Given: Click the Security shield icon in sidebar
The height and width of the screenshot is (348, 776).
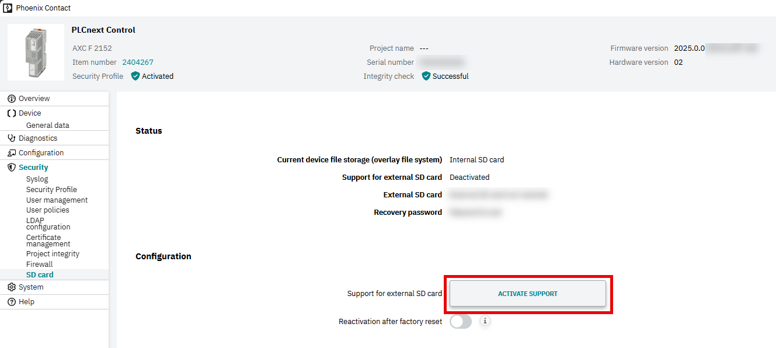Looking at the screenshot, I should [12, 168].
